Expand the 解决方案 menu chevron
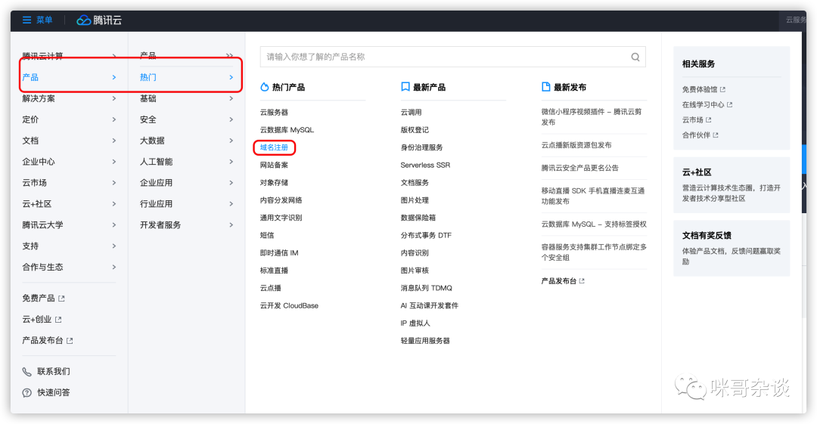 pos(114,98)
